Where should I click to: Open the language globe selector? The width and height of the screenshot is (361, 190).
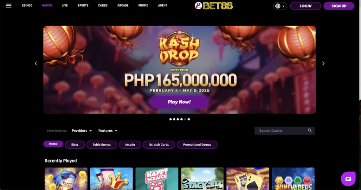coord(280,6)
